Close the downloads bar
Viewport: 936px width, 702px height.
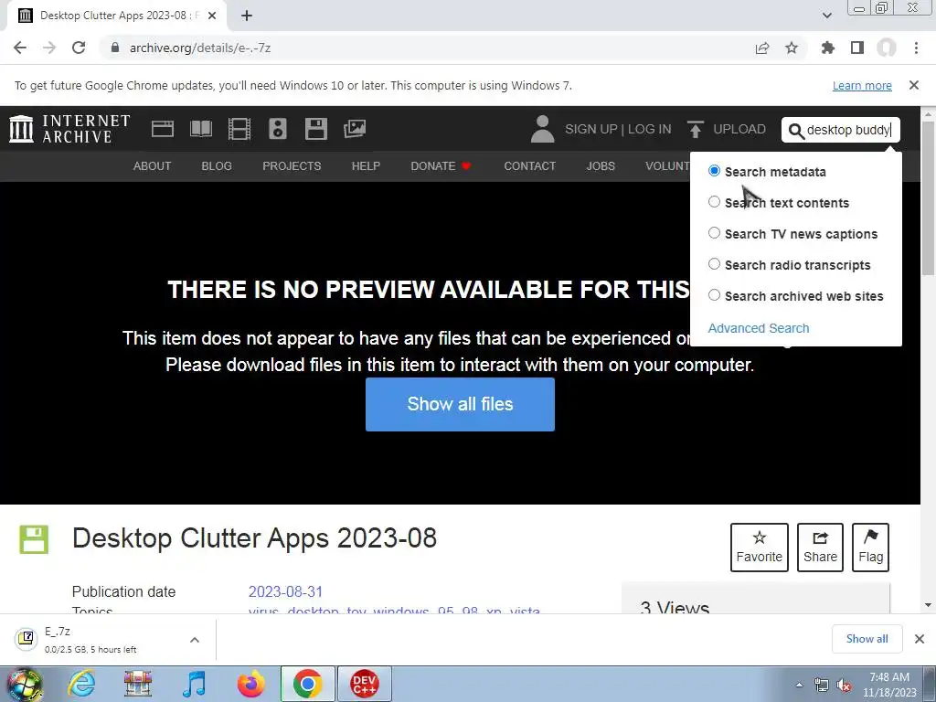(920, 639)
